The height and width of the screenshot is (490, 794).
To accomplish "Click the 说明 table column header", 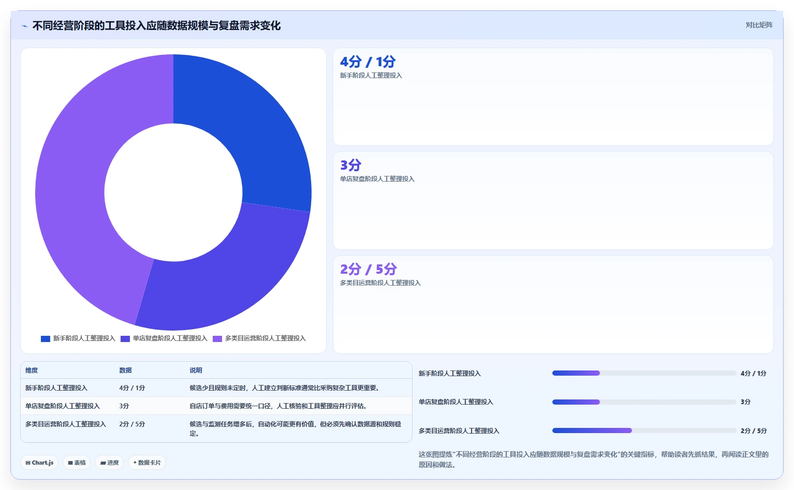I will (196, 370).
